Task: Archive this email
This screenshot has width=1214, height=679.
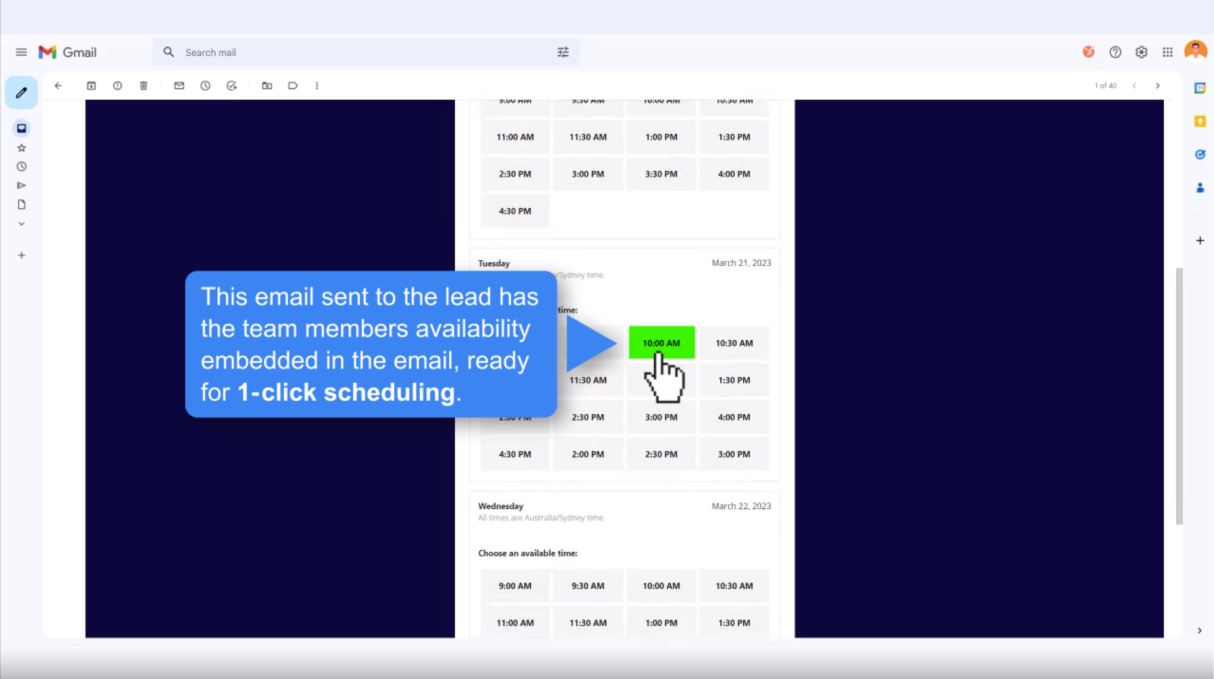Action: pyautogui.click(x=92, y=86)
